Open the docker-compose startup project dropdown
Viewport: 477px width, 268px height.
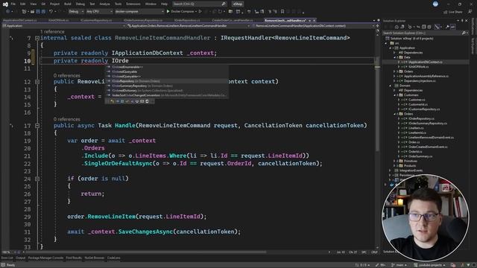pos(139,12)
